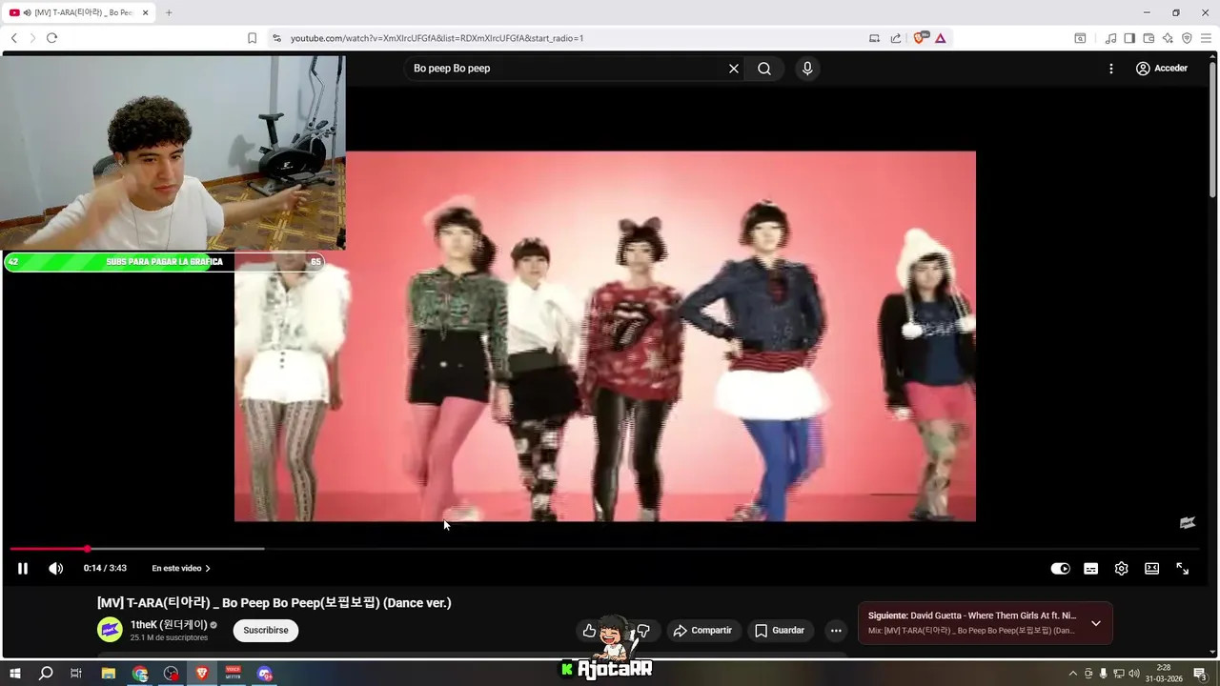
Task: Toggle the autoplay switch in the player
Action: tap(1060, 569)
